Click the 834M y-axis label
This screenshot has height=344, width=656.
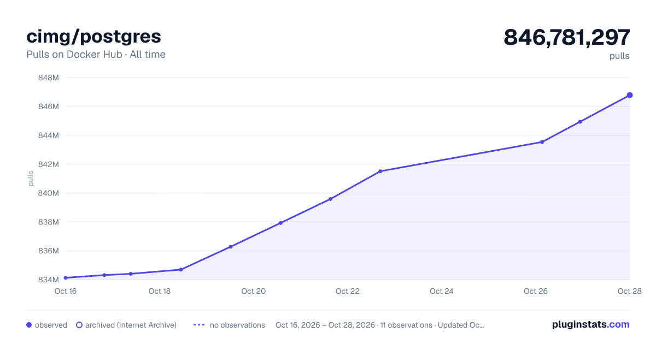coord(49,280)
